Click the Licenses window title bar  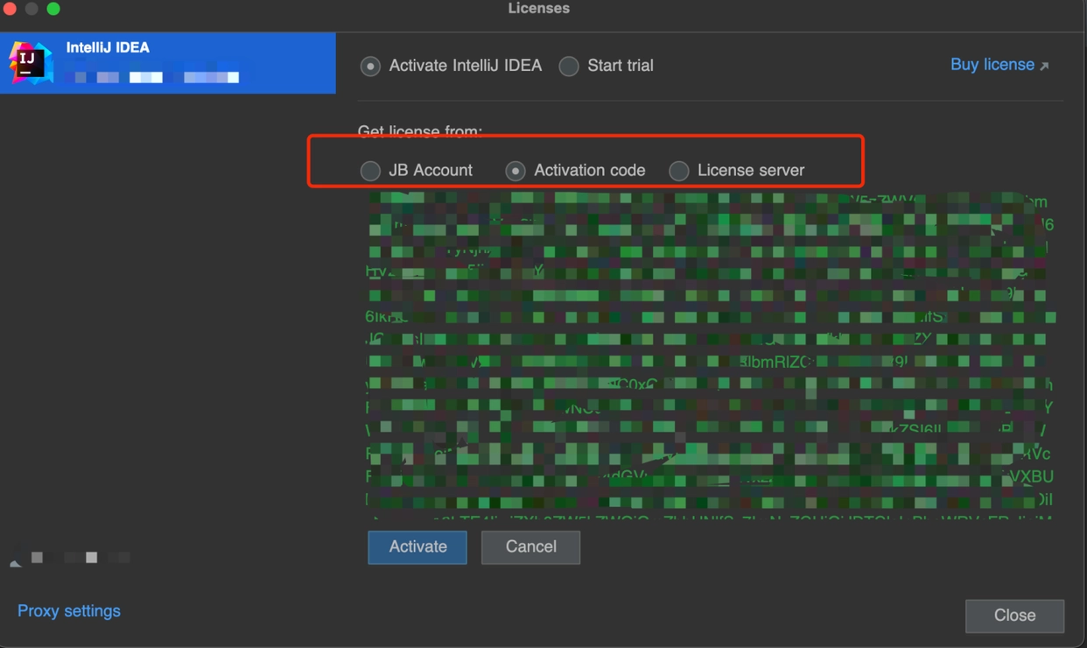[538, 9]
